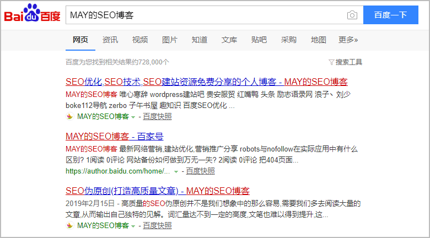The image size is (430, 238).
Task: Click https://author.baidu.com/home/... URL
Action: (x=118, y=171)
